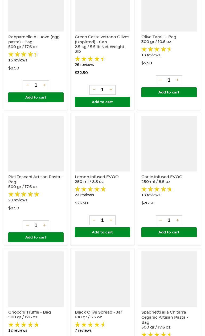Click plus icon for Olive Taralli
Viewport: 205px width, 336px height.
177,80
